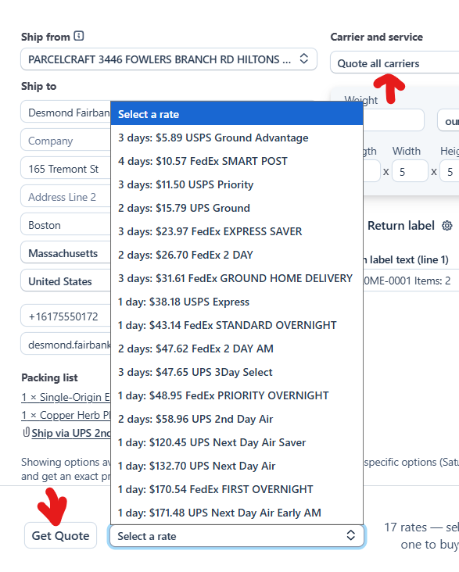Open the Quote all carriers dropdown

(394, 63)
